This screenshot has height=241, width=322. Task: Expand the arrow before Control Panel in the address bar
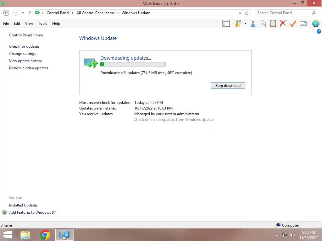(43, 13)
